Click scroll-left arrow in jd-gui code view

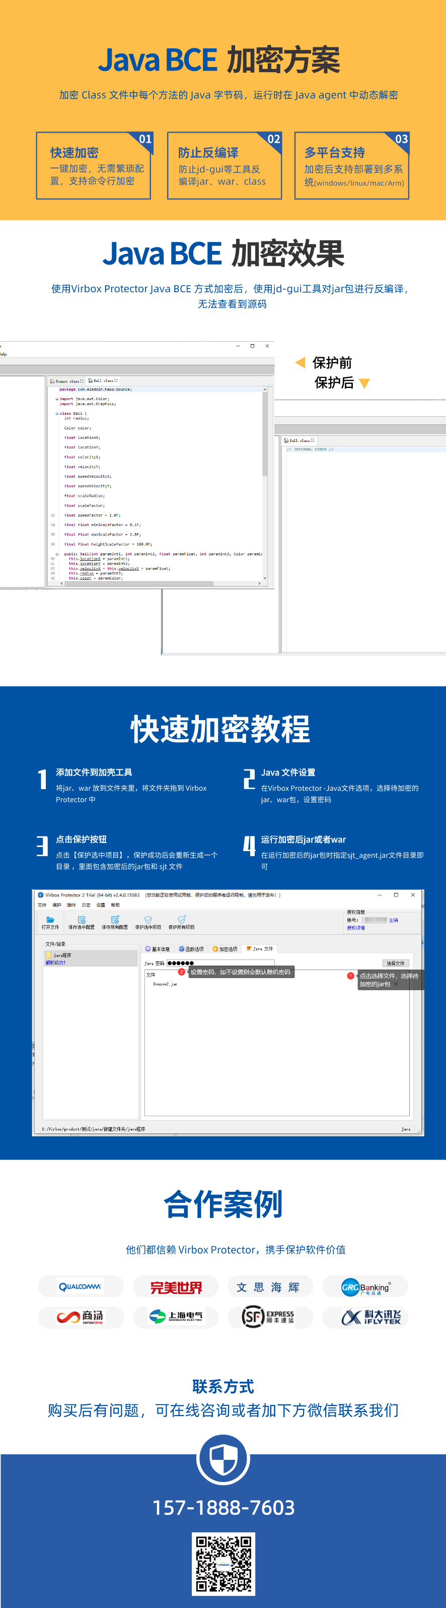pyautogui.click(x=62, y=583)
